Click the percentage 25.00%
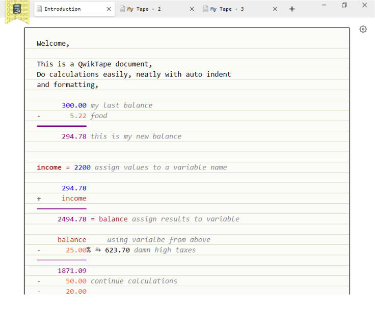The image size is (375, 309). [78, 250]
